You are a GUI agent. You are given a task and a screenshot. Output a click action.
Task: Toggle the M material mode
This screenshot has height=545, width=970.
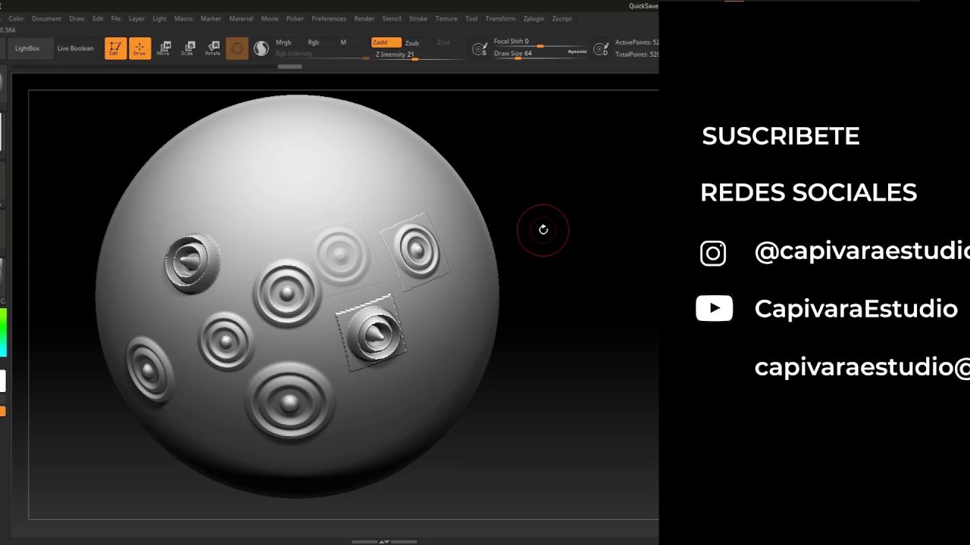[x=343, y=42]
